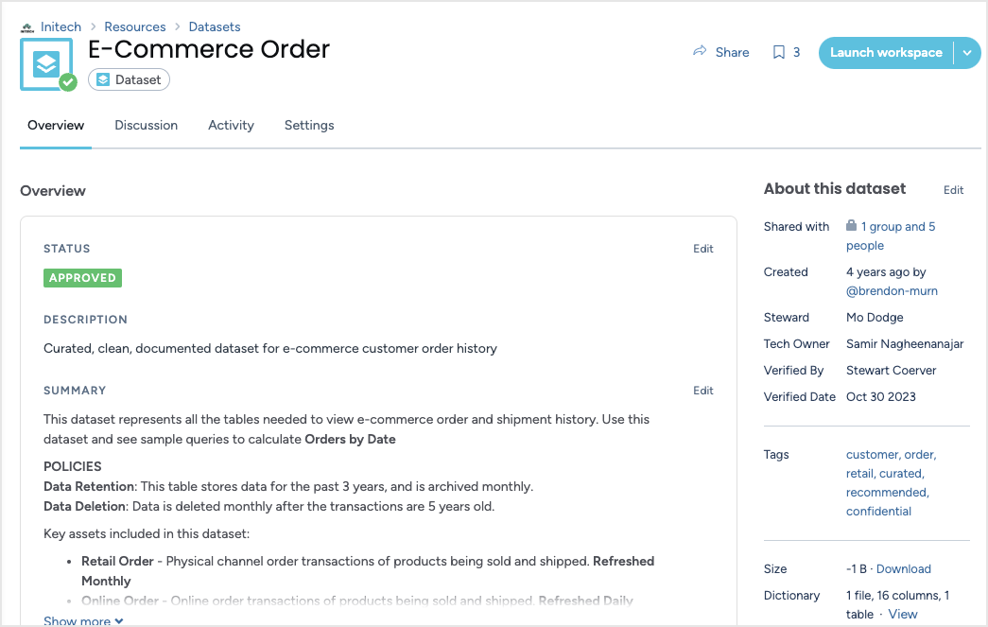
Task: Click the order tag
Action: pos(920,454)
